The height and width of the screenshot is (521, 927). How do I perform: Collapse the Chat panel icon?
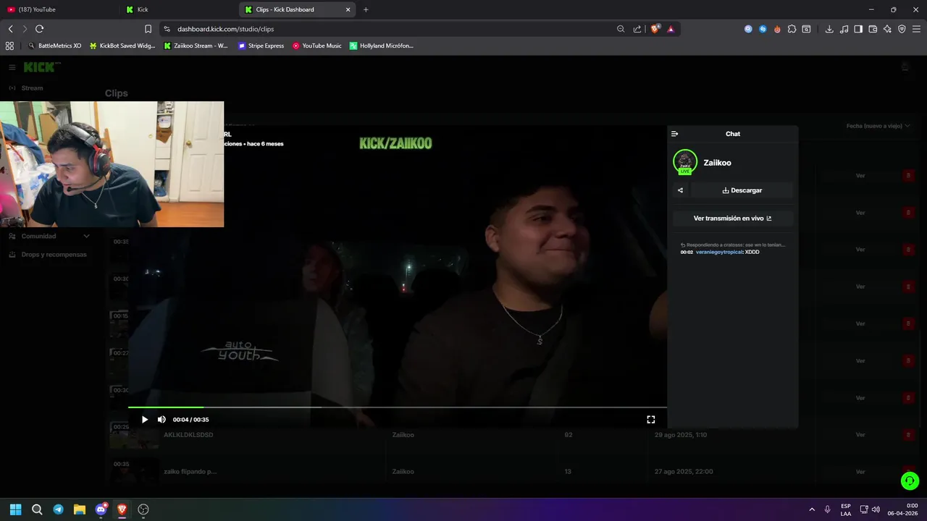(x=674, y=134)
